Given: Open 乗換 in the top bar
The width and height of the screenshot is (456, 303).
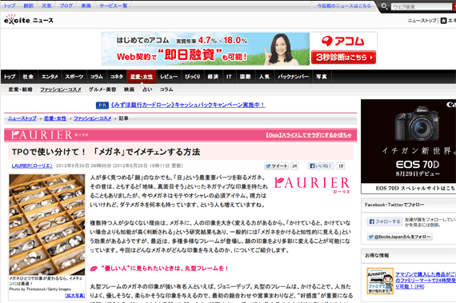Looking at the screenshot, I should (86, 6).
